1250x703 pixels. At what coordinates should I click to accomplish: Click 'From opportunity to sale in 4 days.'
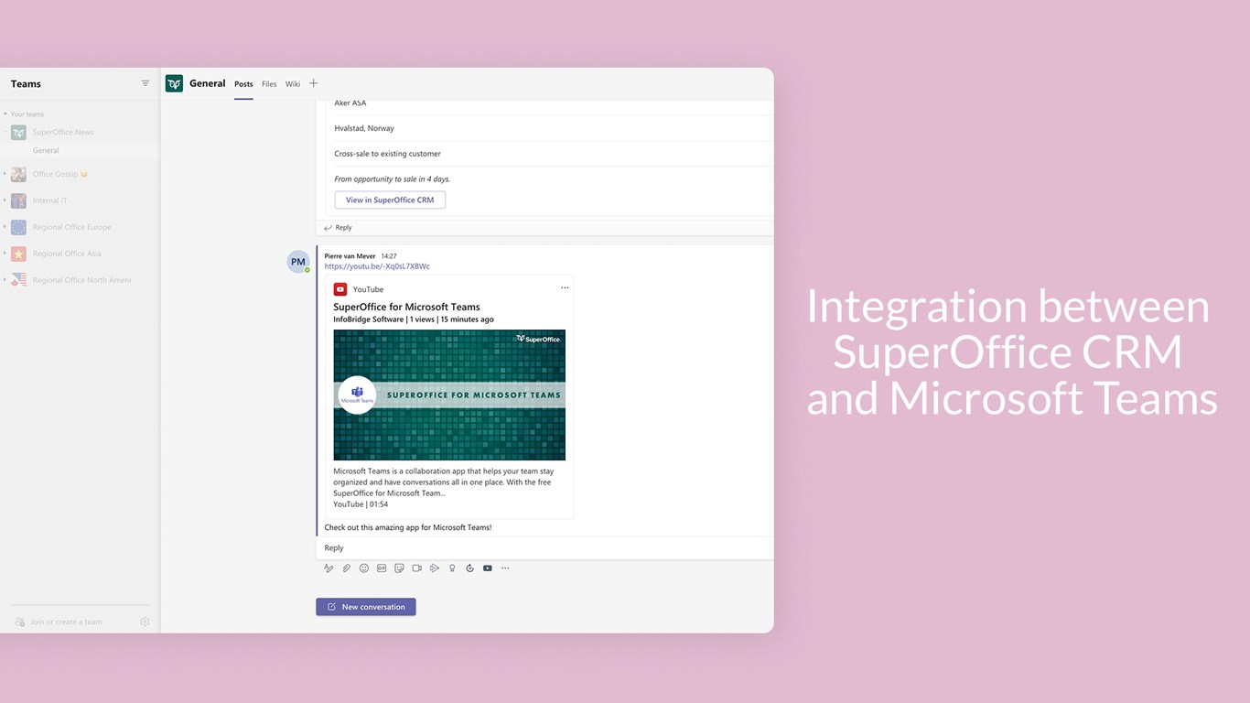pos(393,179)
